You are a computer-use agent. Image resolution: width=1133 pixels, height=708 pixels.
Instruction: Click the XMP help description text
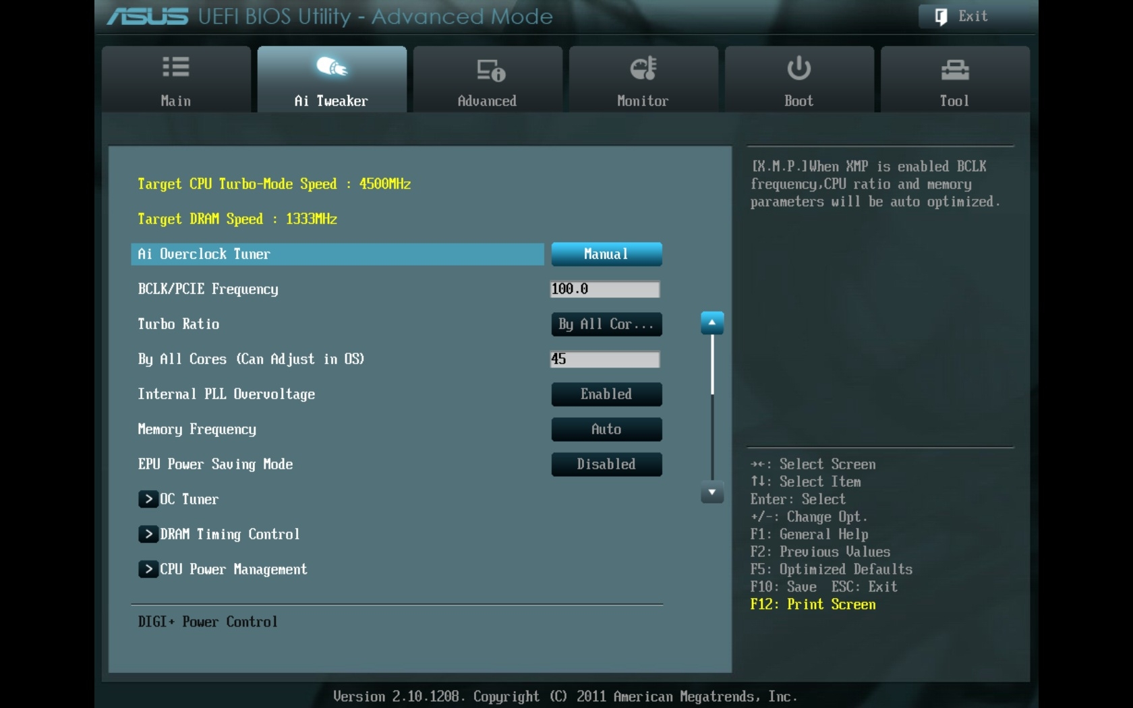pos(875,184)
